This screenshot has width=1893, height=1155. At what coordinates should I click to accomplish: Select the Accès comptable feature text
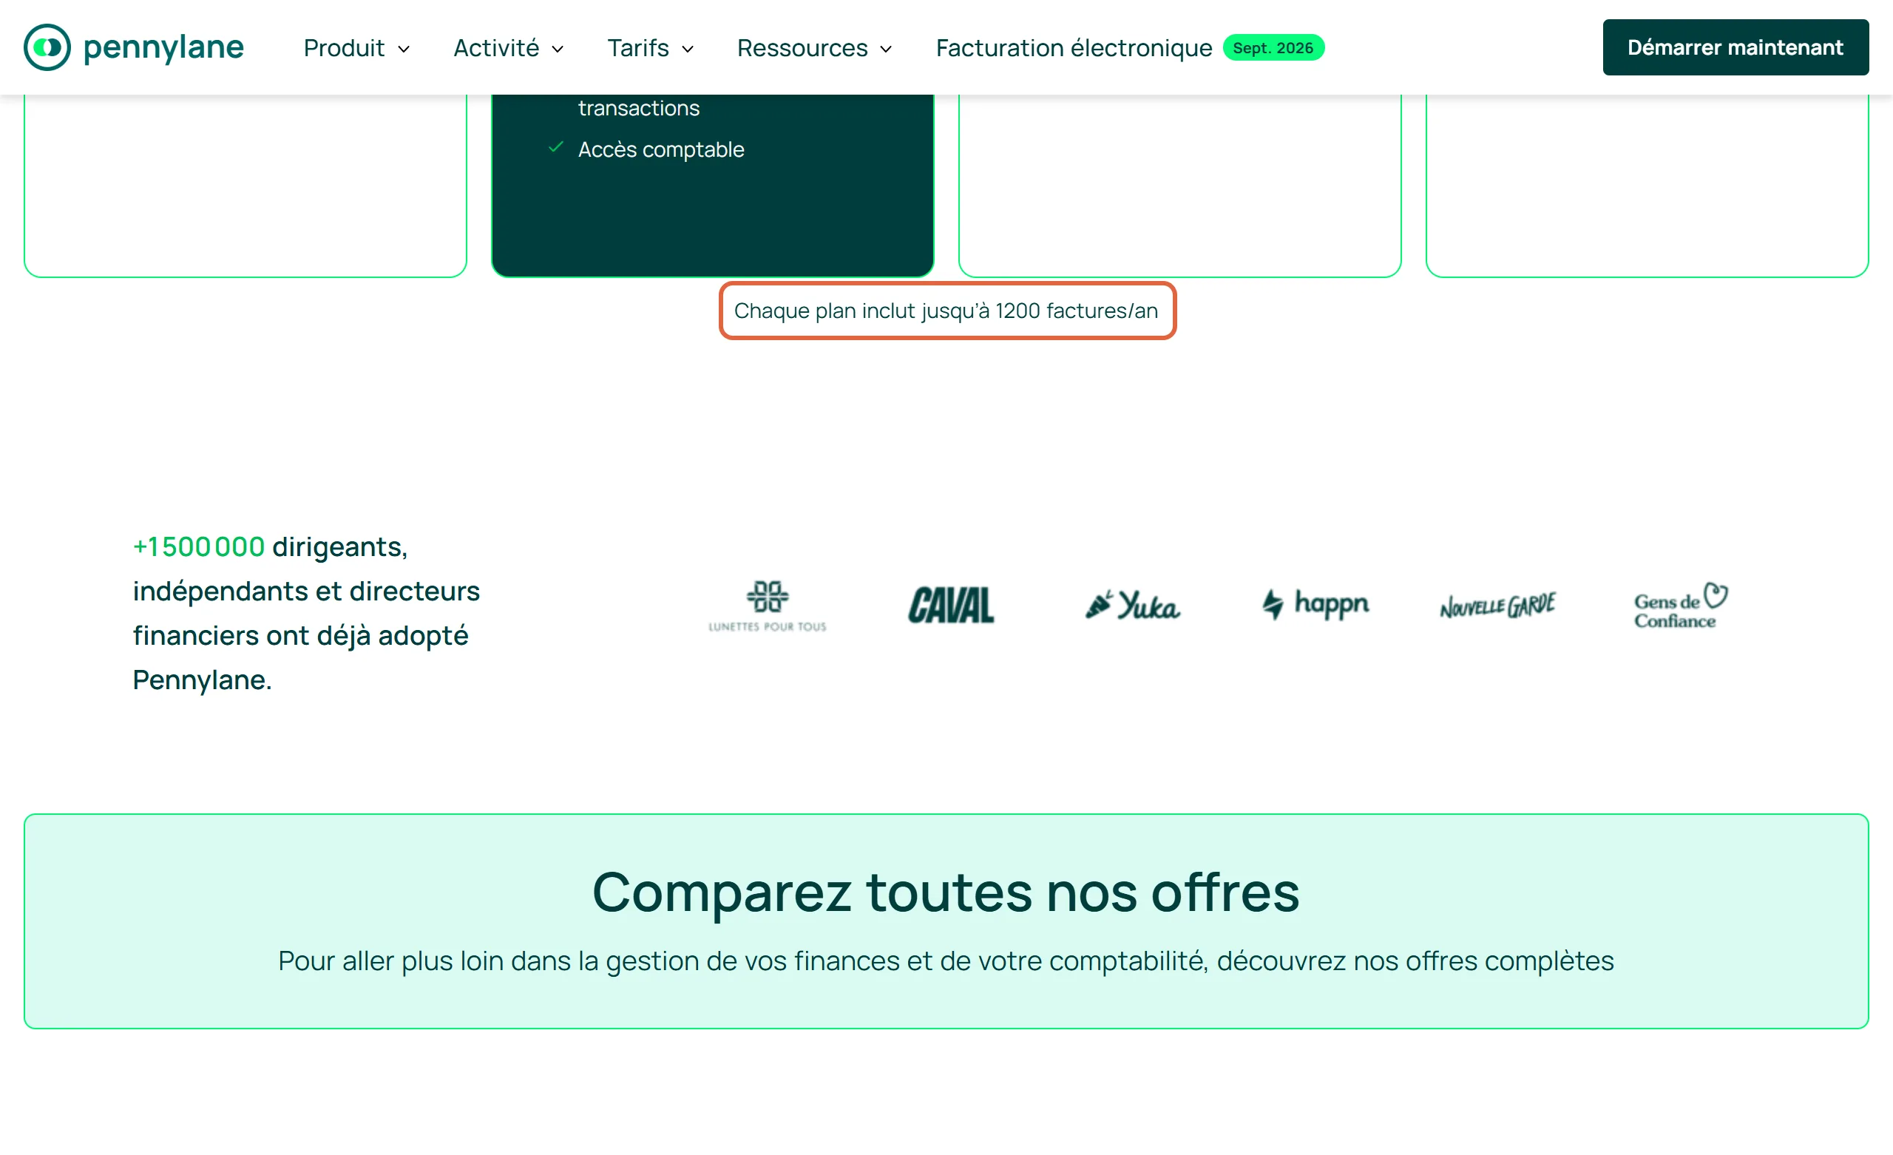point(661,150)
